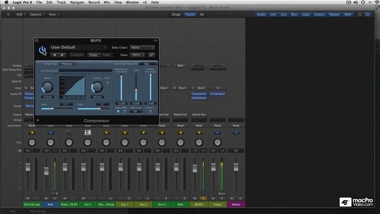Open the plug-in View size dropdown
Image resolution: width=380 pixels, height=214 pixels.
137,55
